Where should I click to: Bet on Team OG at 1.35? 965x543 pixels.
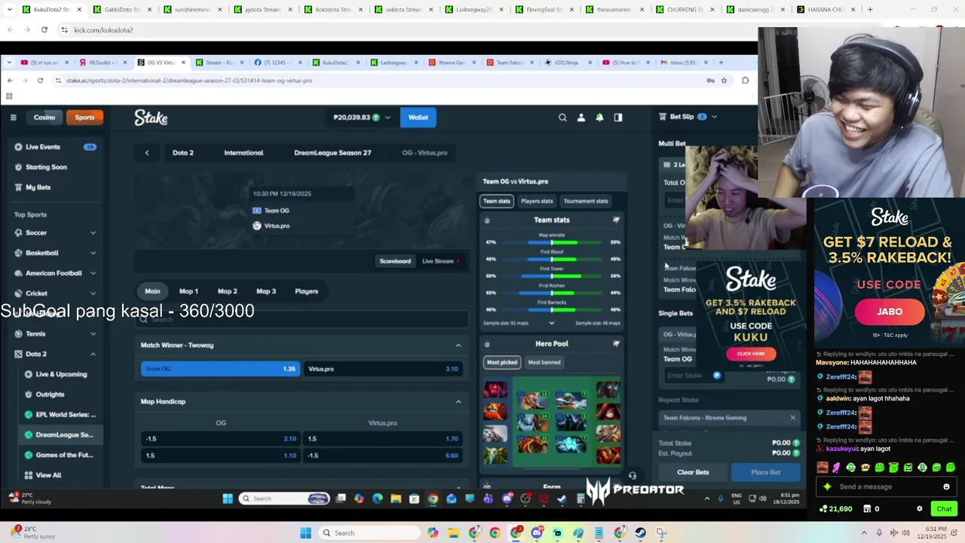[219, 369]
